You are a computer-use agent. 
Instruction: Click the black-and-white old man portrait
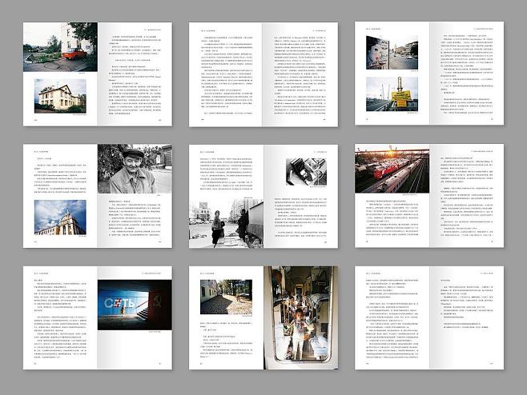[x=134, y=168]
